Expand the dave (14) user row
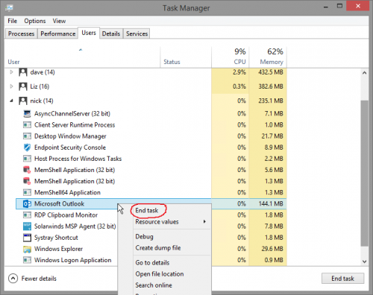 pyautogui.click(x=11, y=72)
